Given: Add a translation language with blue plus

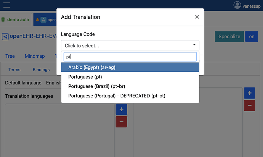Looking at the screenshot, I should (121, 109).
